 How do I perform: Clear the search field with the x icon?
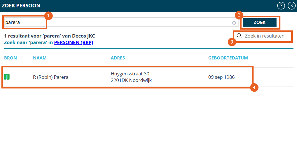[x=234, y=23]
